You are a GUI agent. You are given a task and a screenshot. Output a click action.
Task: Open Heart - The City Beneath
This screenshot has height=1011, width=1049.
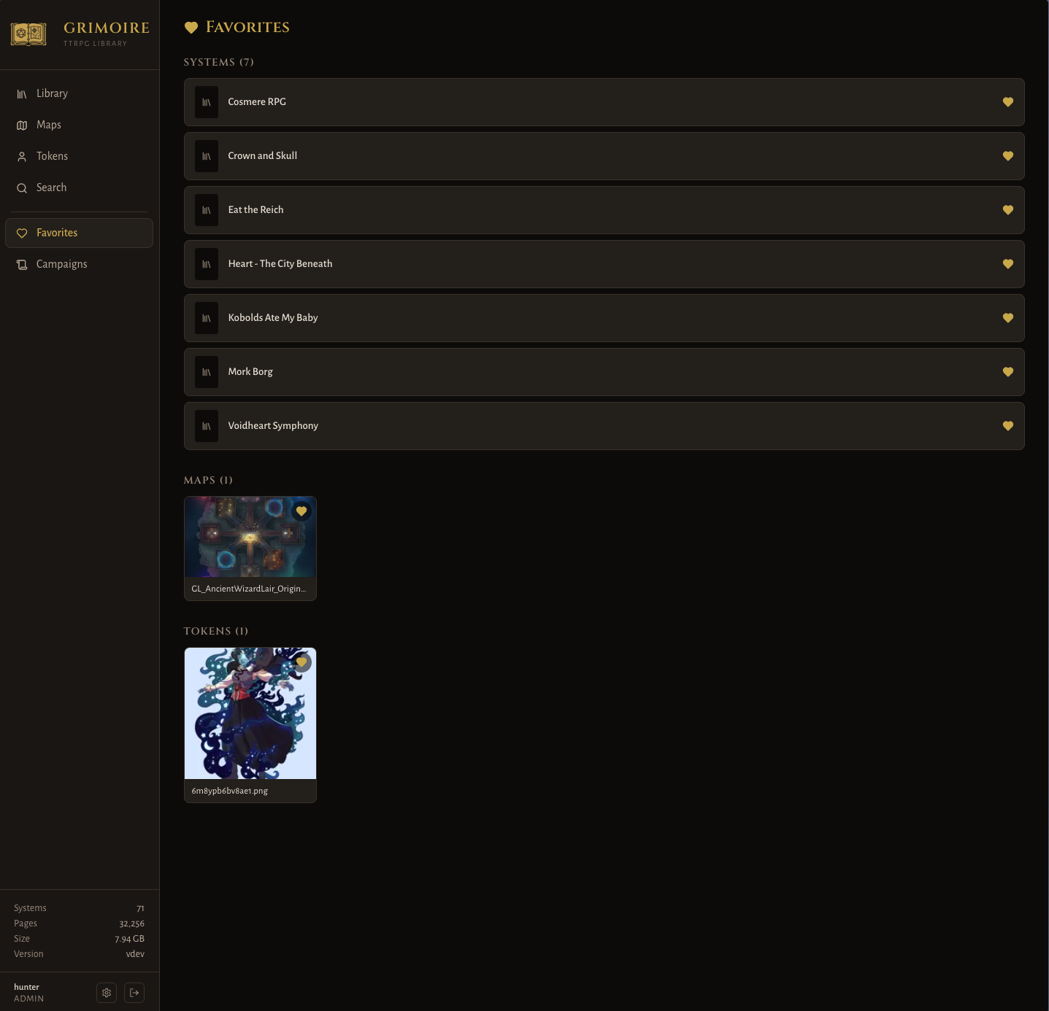(604, 264)
